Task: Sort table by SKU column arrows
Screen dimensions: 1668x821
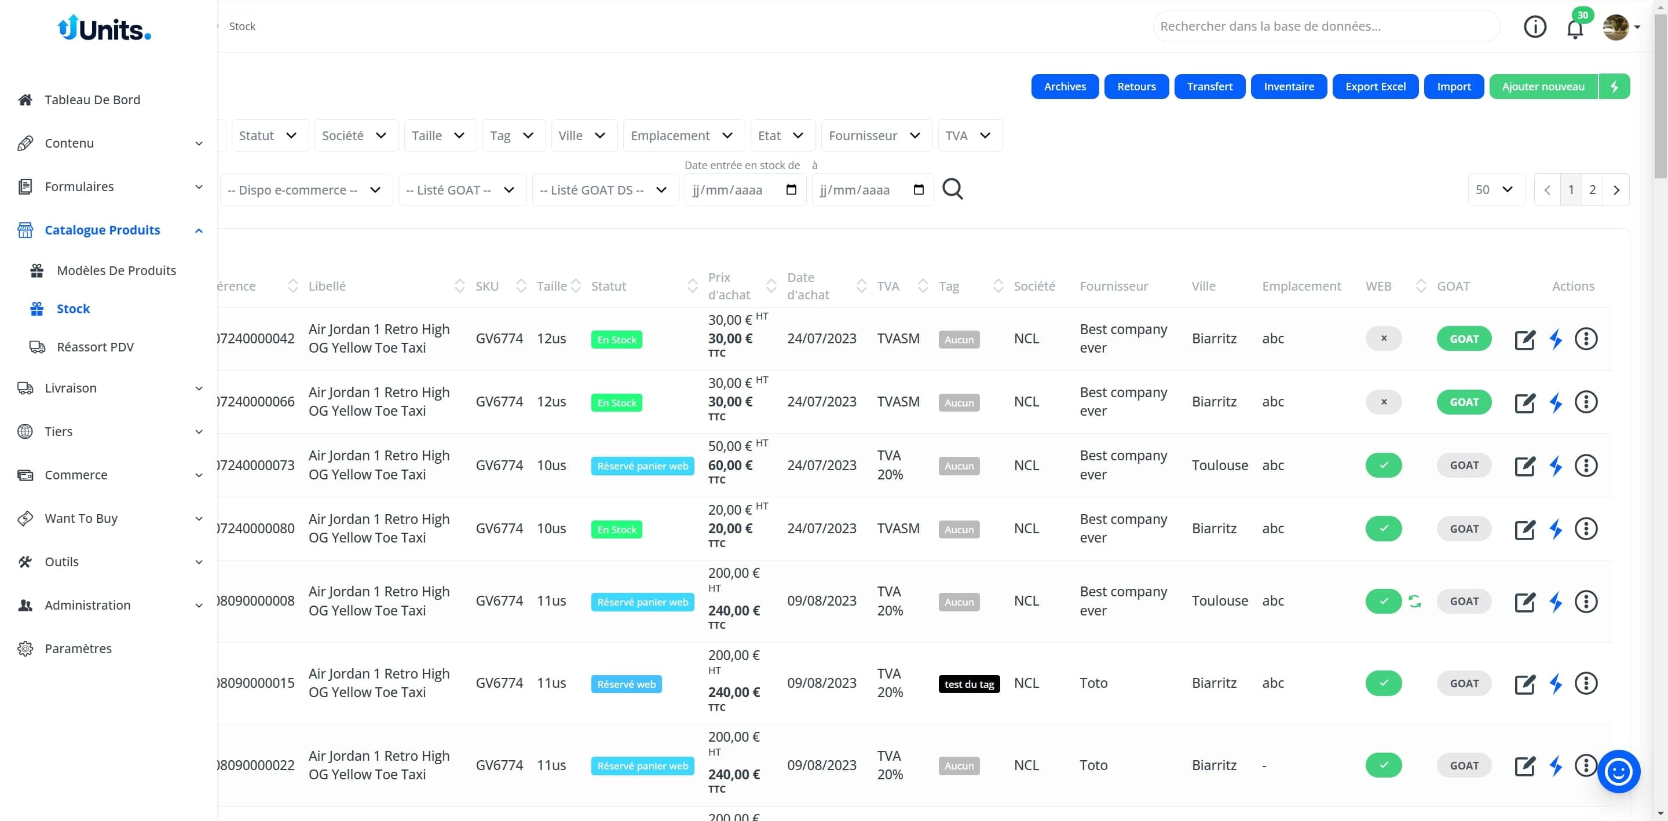Action: point(521,286)
